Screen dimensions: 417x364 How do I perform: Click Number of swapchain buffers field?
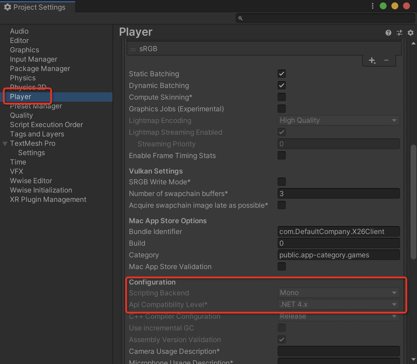[x=339, y=193]
